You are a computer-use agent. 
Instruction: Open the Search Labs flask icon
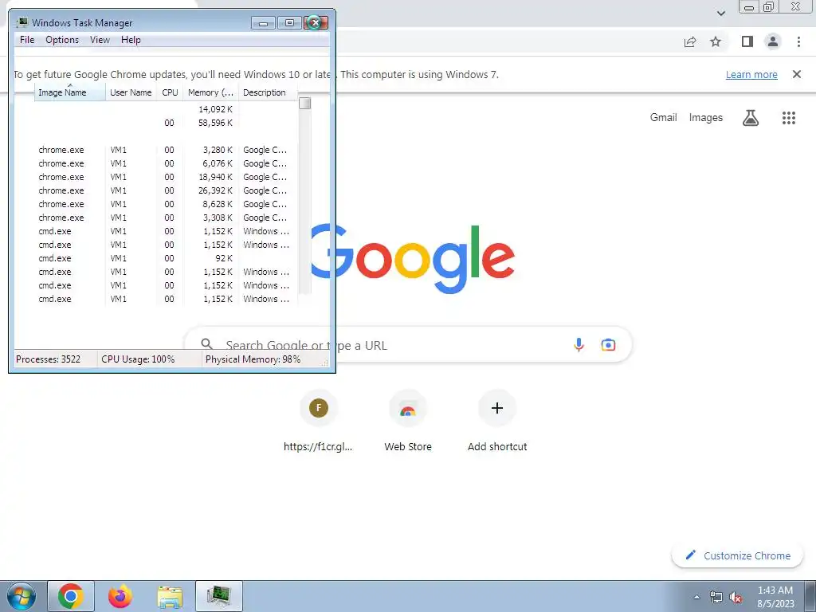751,118
